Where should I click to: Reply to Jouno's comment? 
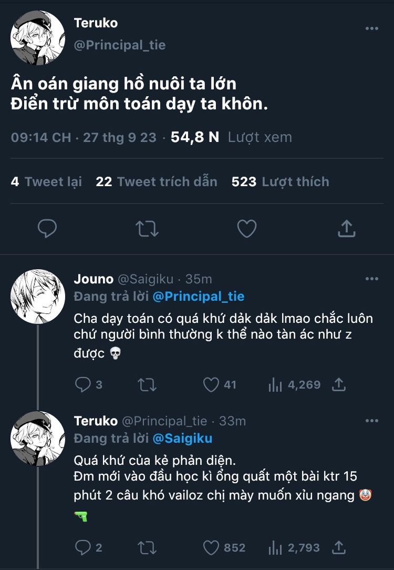tap(83, 385)
